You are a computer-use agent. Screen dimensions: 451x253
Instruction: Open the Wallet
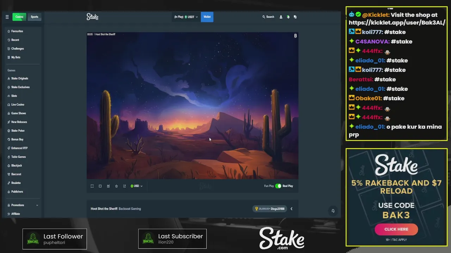207,17
